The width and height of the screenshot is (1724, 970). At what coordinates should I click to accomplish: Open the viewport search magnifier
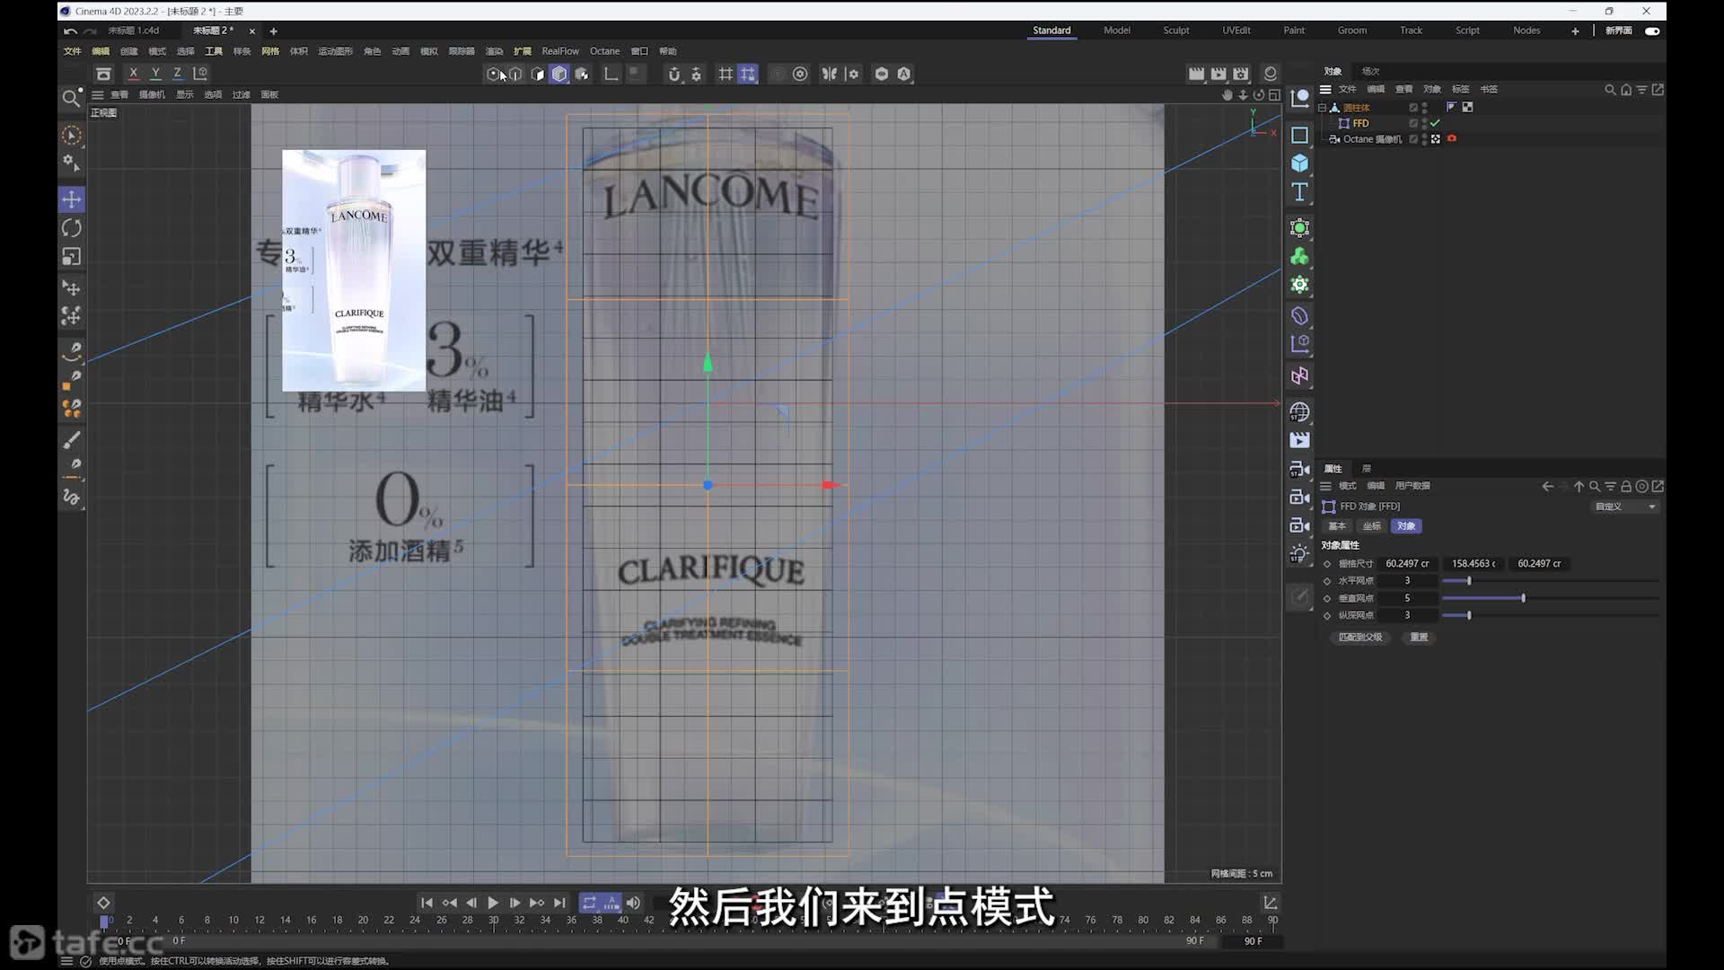tap(71, 98)
